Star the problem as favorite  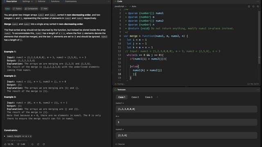pyautogui.click(x=32, y=144)
